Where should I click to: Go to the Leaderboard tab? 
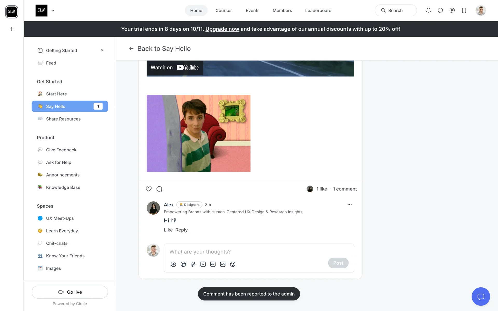tap(318, 10)
